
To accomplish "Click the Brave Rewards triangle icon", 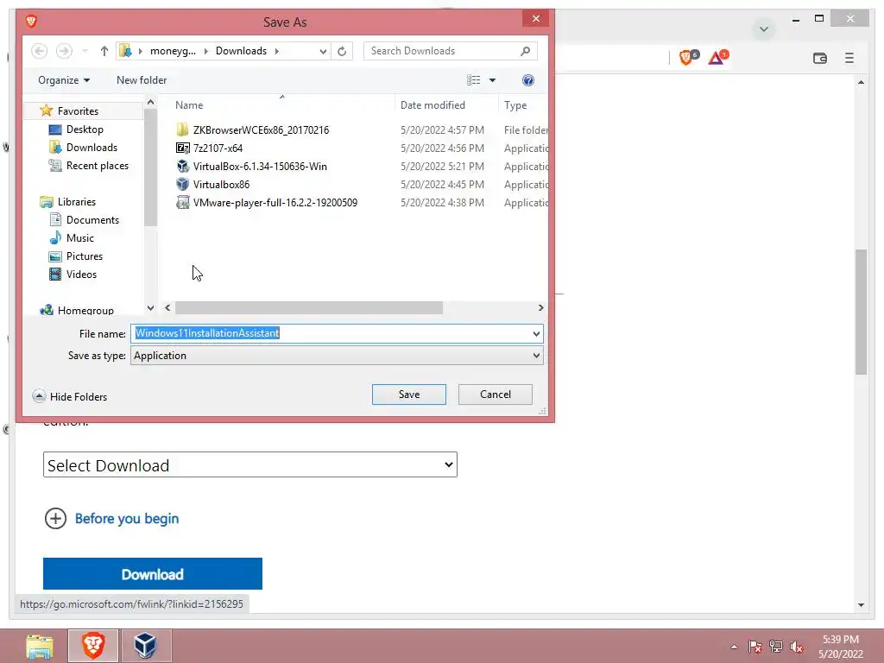I will pyautogui.click(x=717, y=57).
